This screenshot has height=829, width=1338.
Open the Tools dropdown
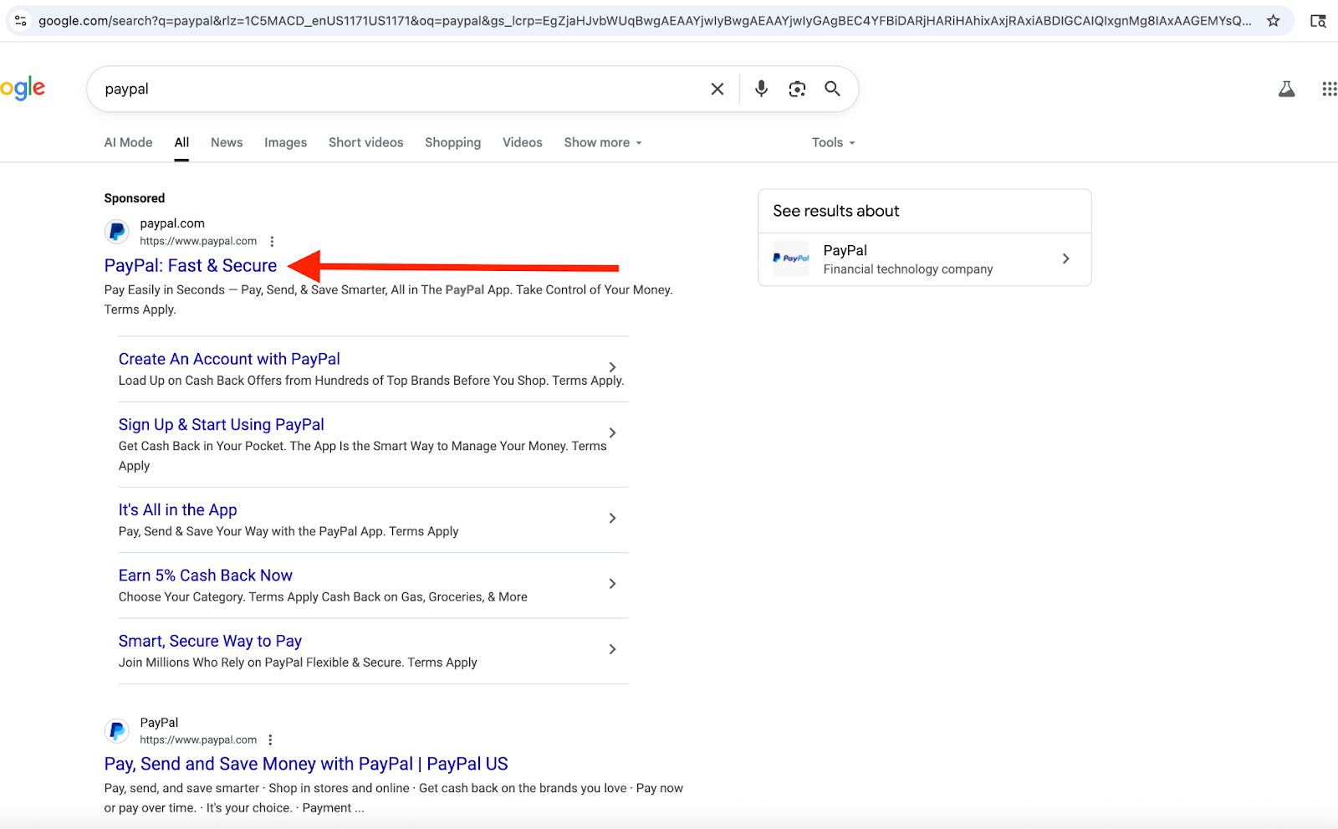point(834,142)
